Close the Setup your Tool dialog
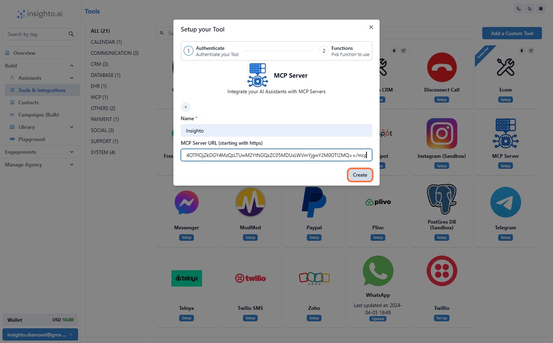 371,27
